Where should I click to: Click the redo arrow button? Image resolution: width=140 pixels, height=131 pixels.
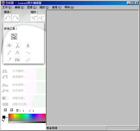(15, 18)
